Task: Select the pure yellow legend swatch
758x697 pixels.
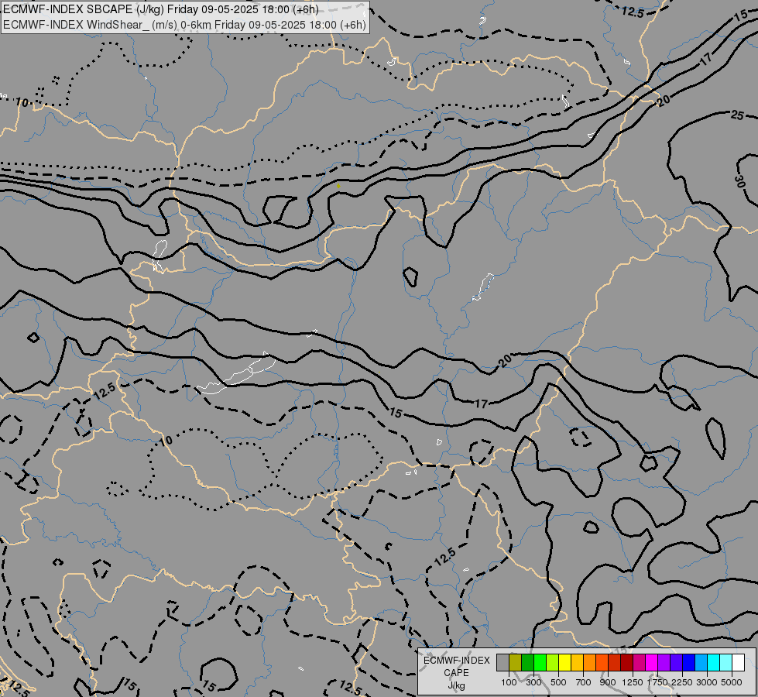Action: 564,663
